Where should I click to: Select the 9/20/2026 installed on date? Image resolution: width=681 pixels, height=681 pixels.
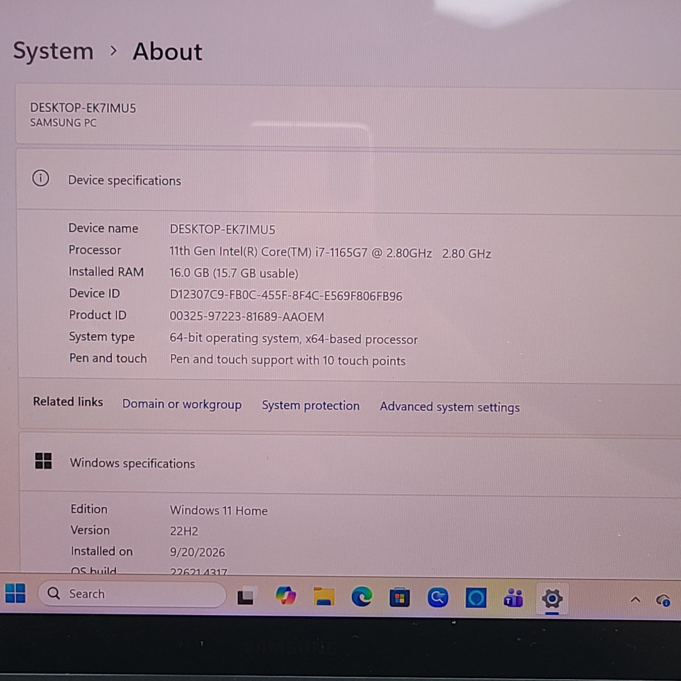(x=197, y=552)
